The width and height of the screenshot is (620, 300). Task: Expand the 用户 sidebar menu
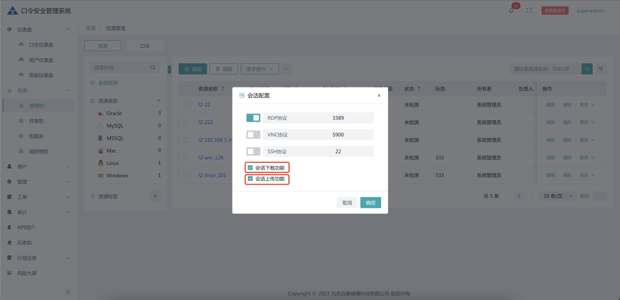point(38,167)
